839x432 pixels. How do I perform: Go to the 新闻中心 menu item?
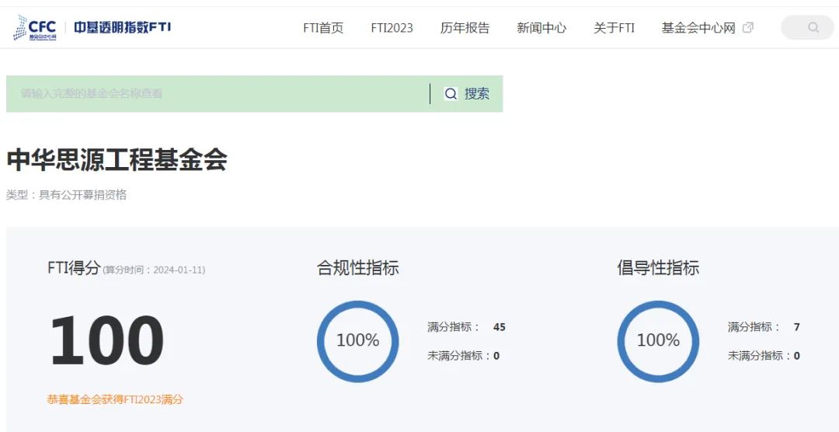[x=541, y=28]
